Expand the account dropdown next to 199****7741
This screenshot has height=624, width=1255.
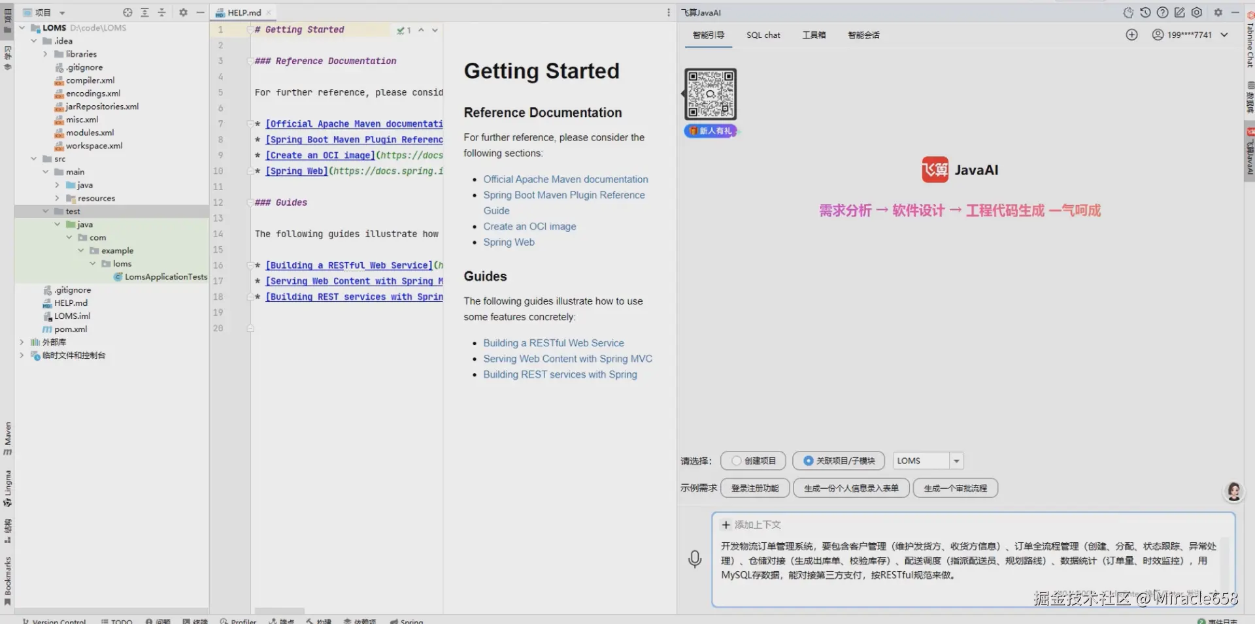point(1224,35)
